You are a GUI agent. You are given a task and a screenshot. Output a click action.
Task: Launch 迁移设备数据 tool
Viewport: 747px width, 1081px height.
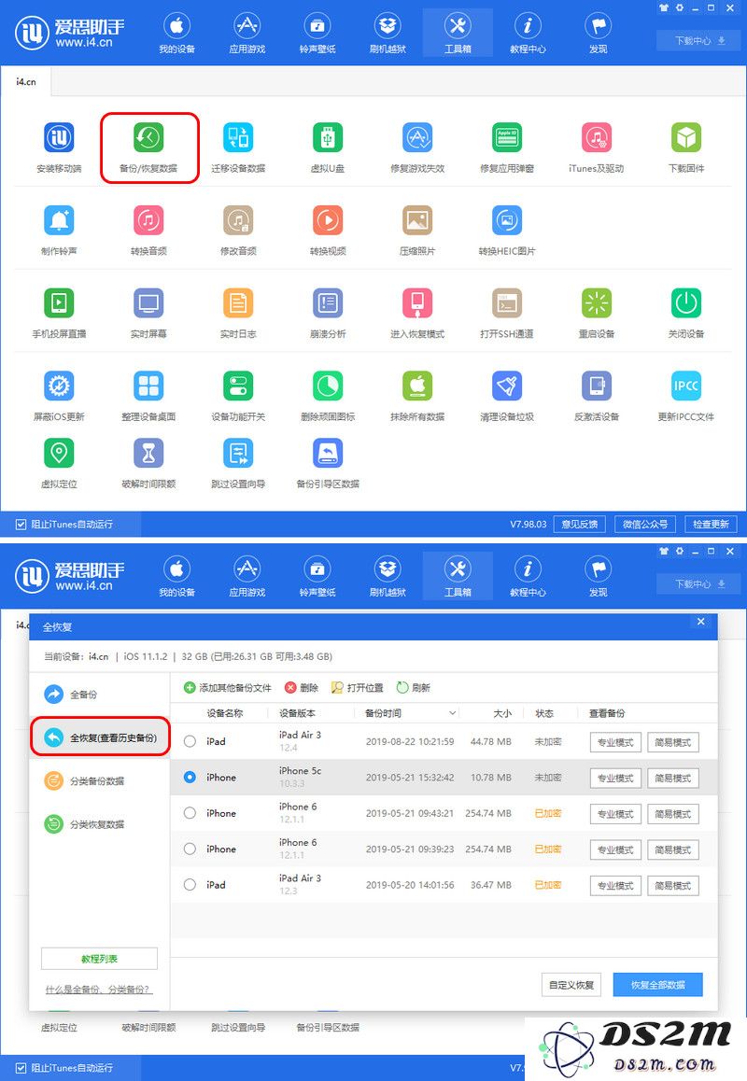point(238,138)
